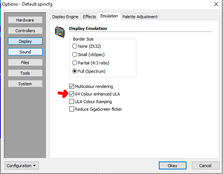
Task: Switch to the Display Engine tab
Action: click(65, 17)
